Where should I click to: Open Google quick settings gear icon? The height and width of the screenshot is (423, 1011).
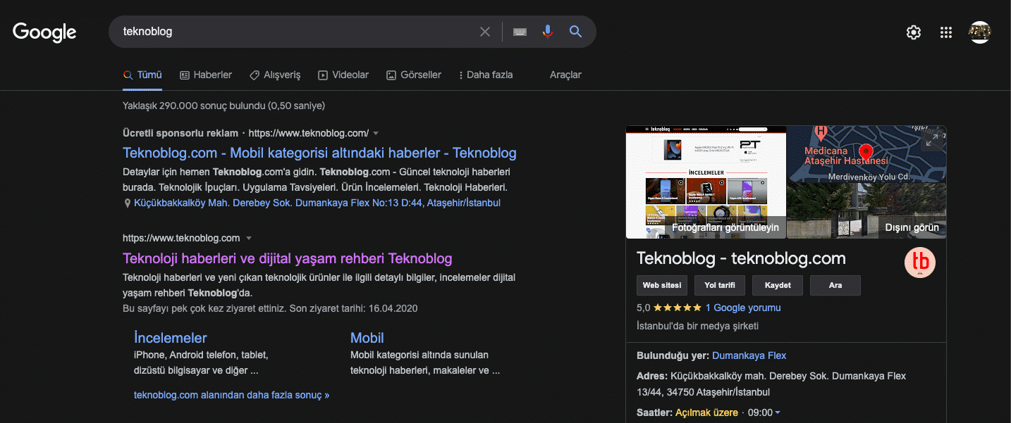click(913, 32)
